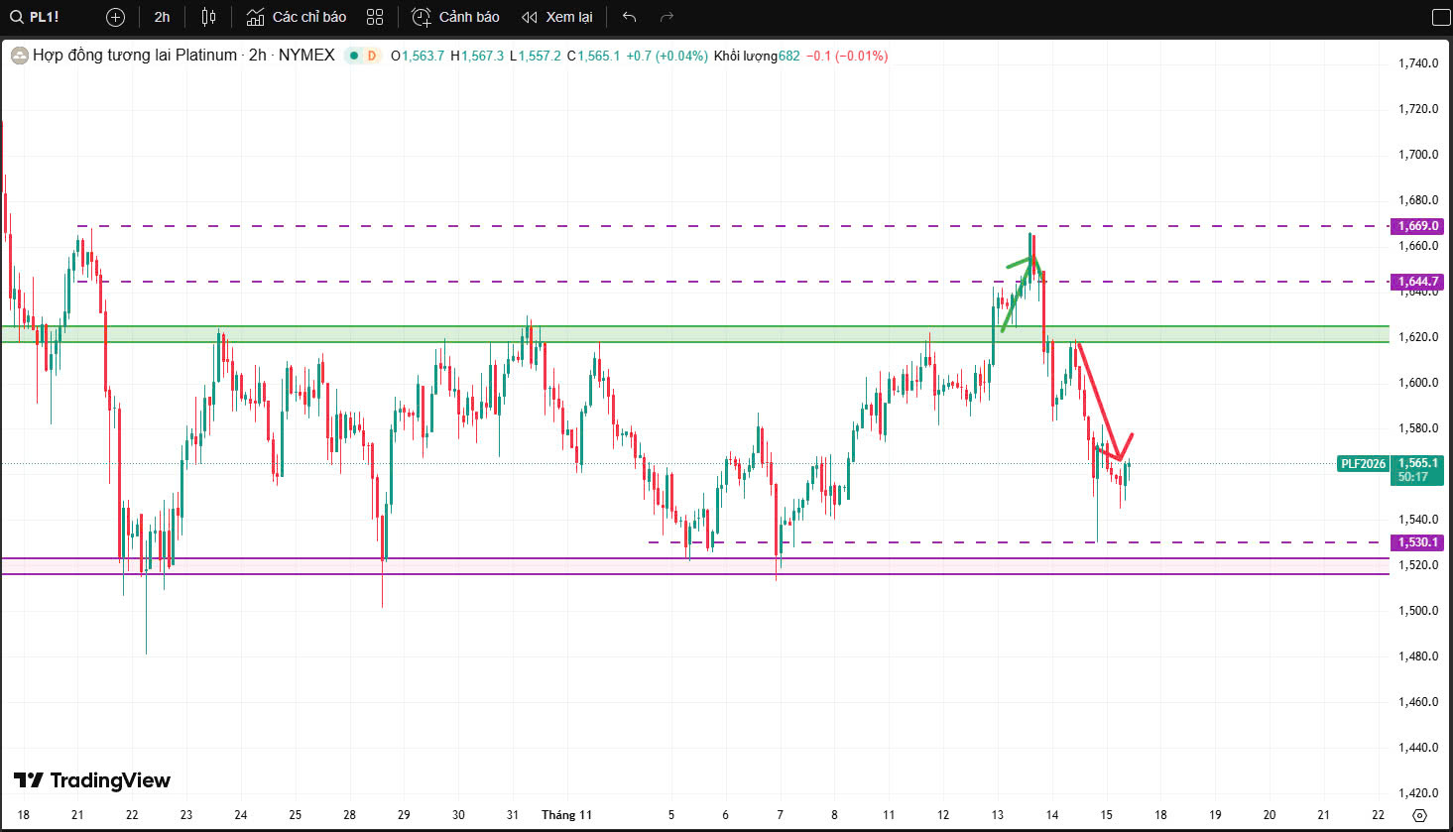Open Các chỉ báo indicators menu

click(297, 17)
